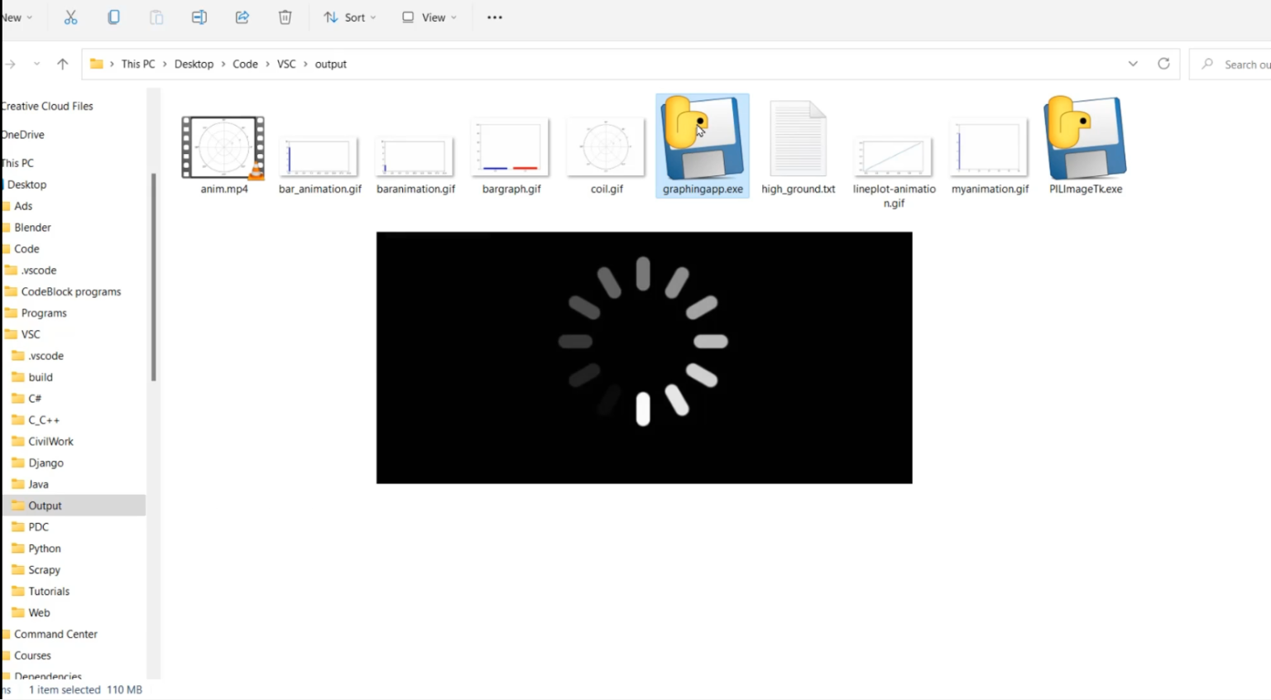Viewport: 1271px width, 700px height.
Task: Click the back navigation arrow
Action: (x=10, y=63)
